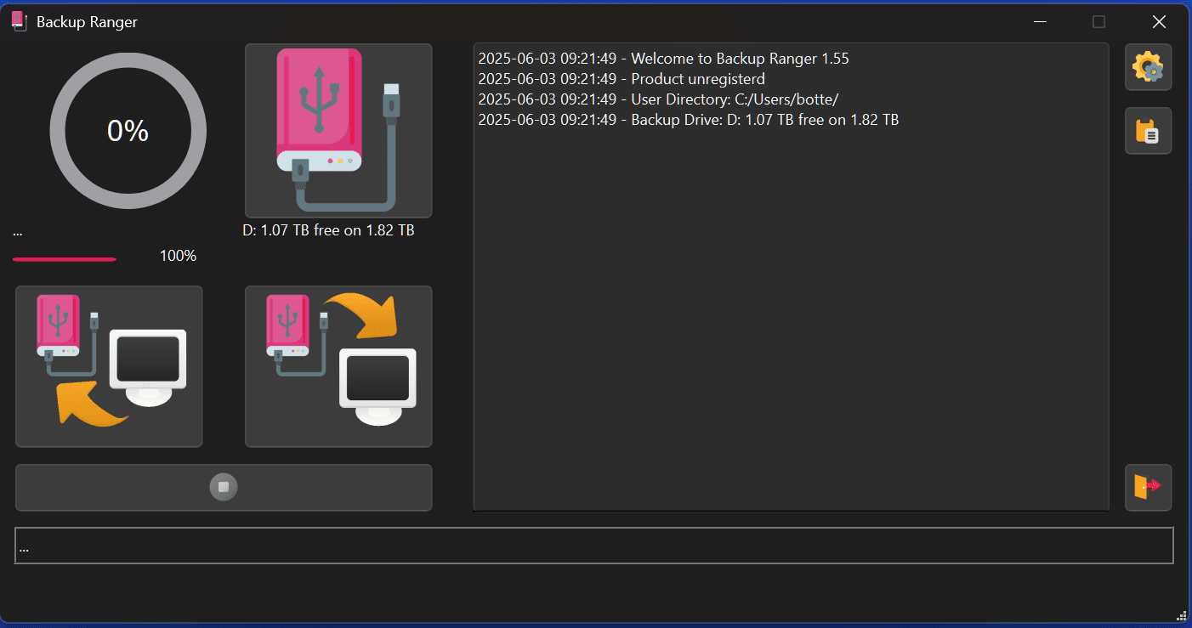Click the window resize grip
Screen dimensions: 1192x628
point(1182,616)
